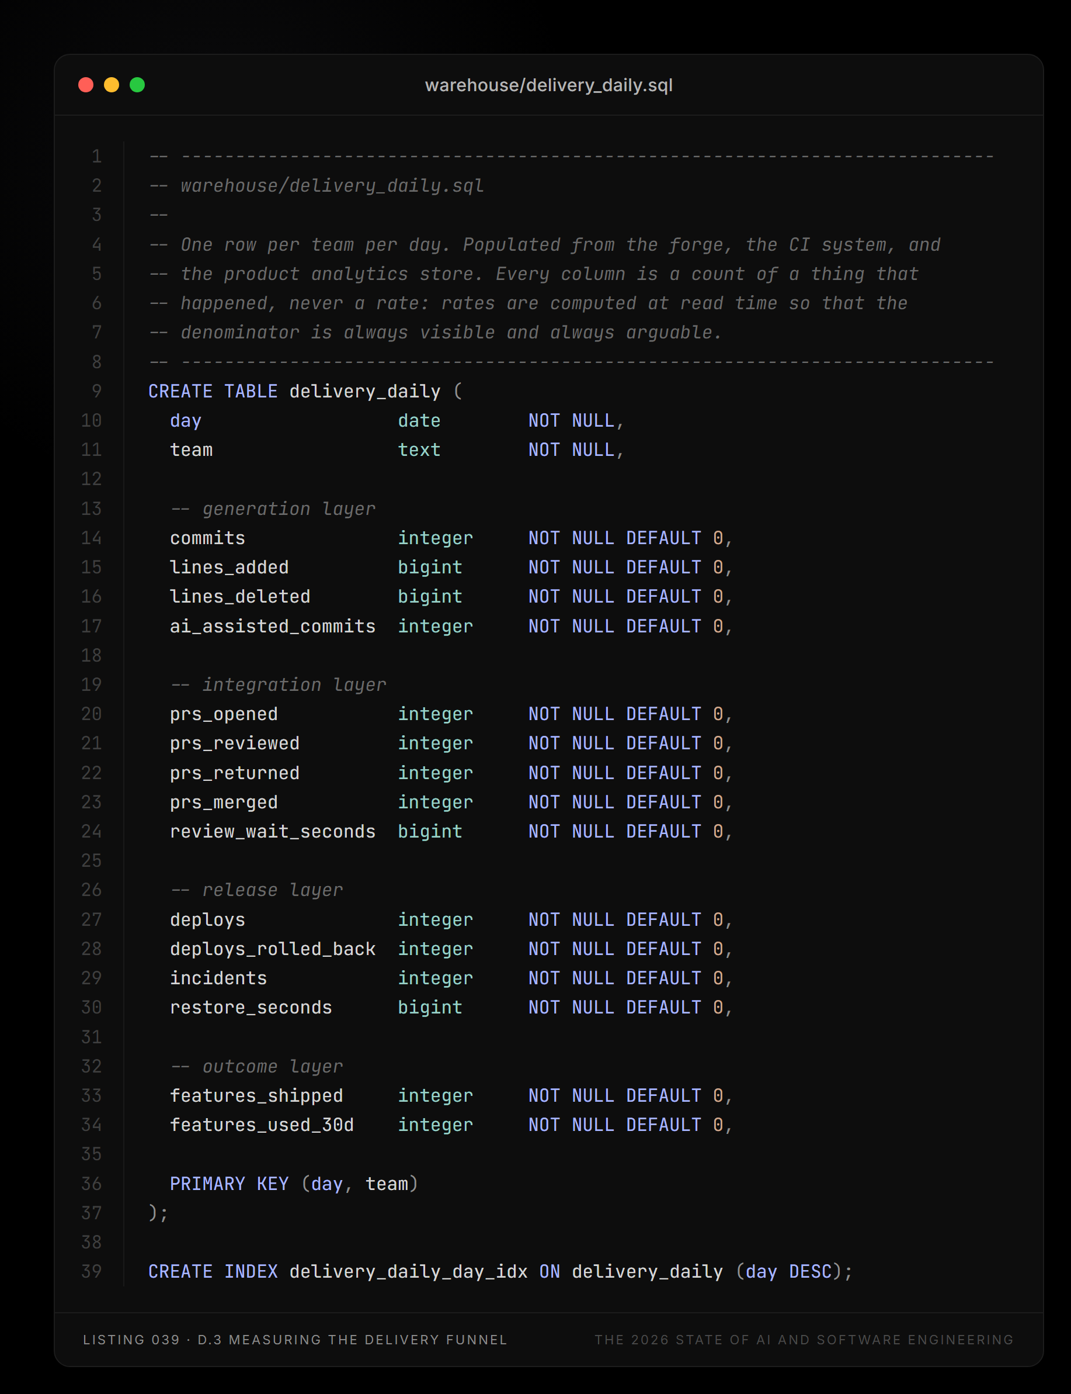Click the red close window button

pyautogui.click(x=85, y=85)
